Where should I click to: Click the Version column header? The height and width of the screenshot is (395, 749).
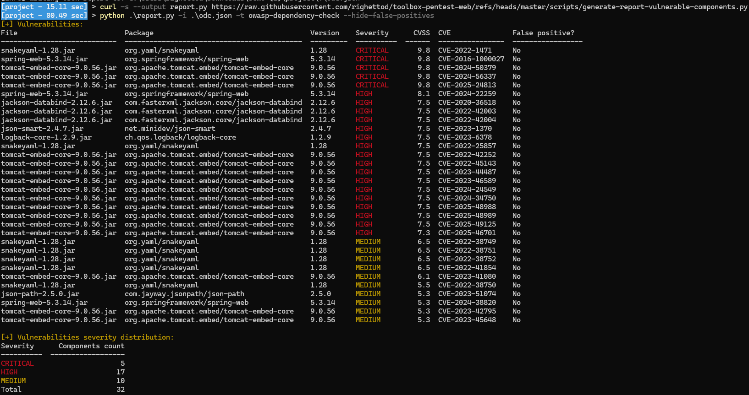(325, 33)
